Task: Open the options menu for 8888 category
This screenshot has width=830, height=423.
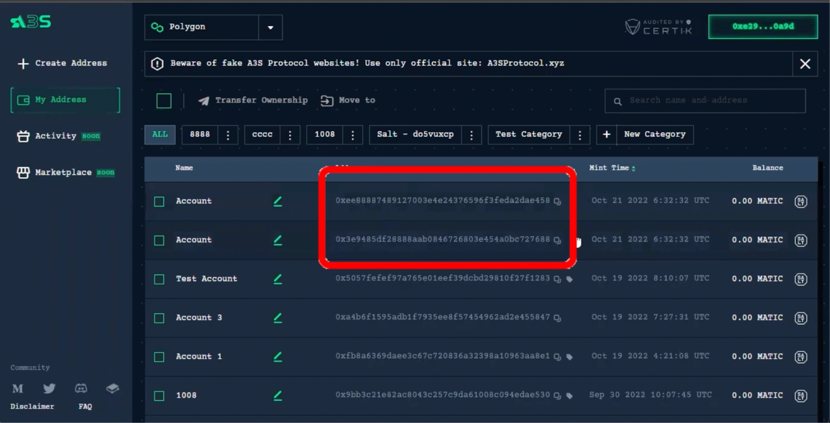Action: pos(228,135)
